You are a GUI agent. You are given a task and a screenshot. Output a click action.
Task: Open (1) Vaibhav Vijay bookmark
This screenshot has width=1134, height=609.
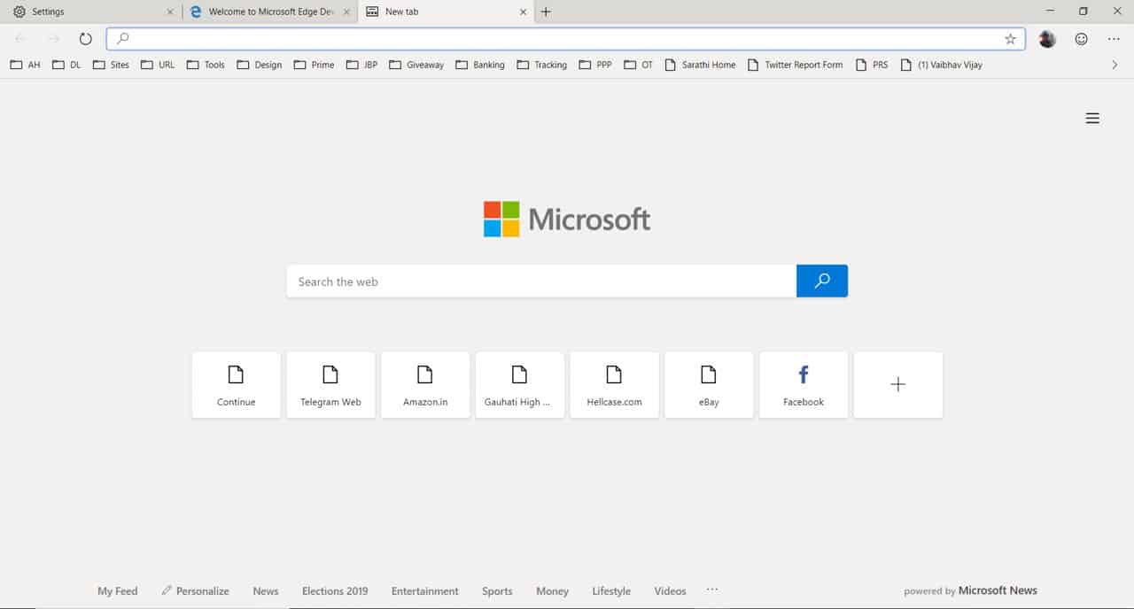click(941, 65)
